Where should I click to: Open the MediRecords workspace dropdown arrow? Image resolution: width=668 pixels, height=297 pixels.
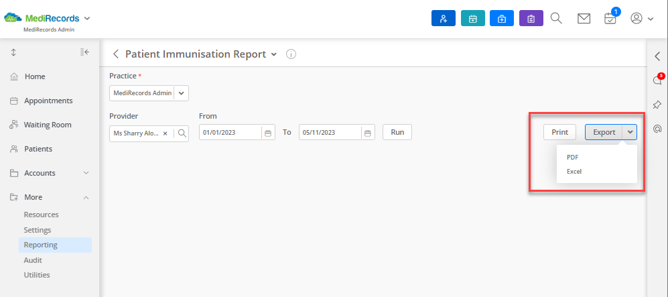click(87, 18)
